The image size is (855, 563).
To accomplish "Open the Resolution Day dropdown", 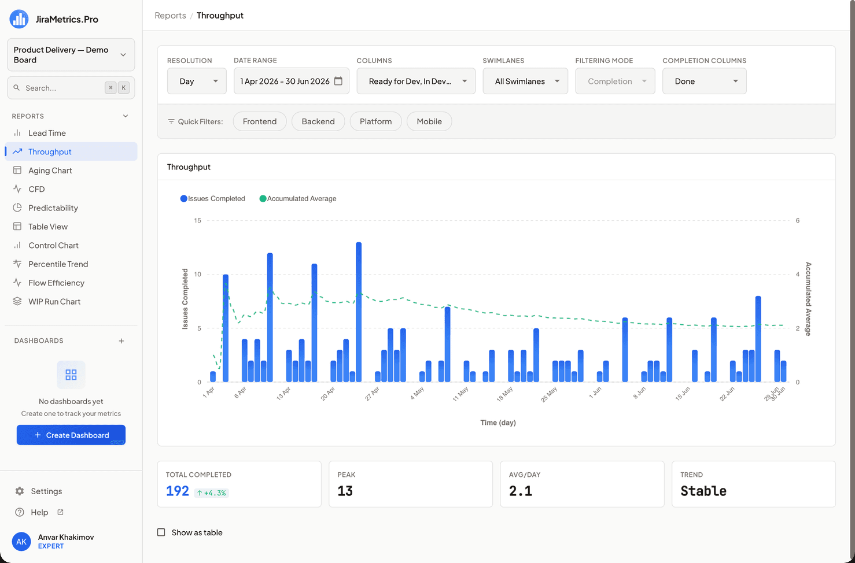I will (197, 81).
